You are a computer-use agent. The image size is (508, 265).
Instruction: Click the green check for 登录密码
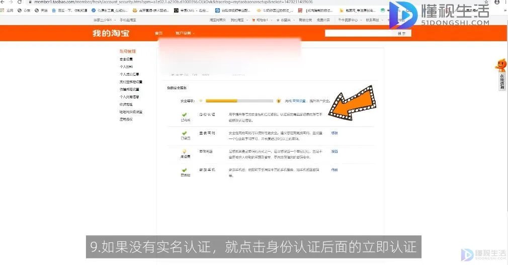click(185, 133)
